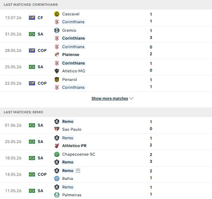Viewport: 212px width, 199px height.
Task: Open the Remo vs Palmeiras match on 11.05.26
Action: pos(106,191)
